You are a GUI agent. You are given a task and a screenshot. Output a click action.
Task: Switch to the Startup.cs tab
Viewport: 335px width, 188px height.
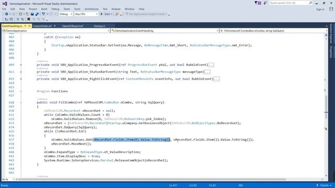[99, 26]
